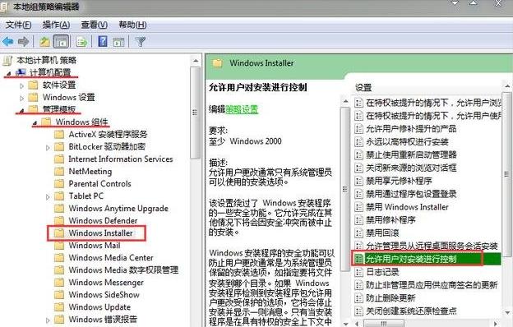Select 本地计算机 策略 root node

coord(47,60)
